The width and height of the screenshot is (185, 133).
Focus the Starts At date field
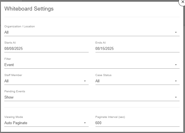[46, 49]
